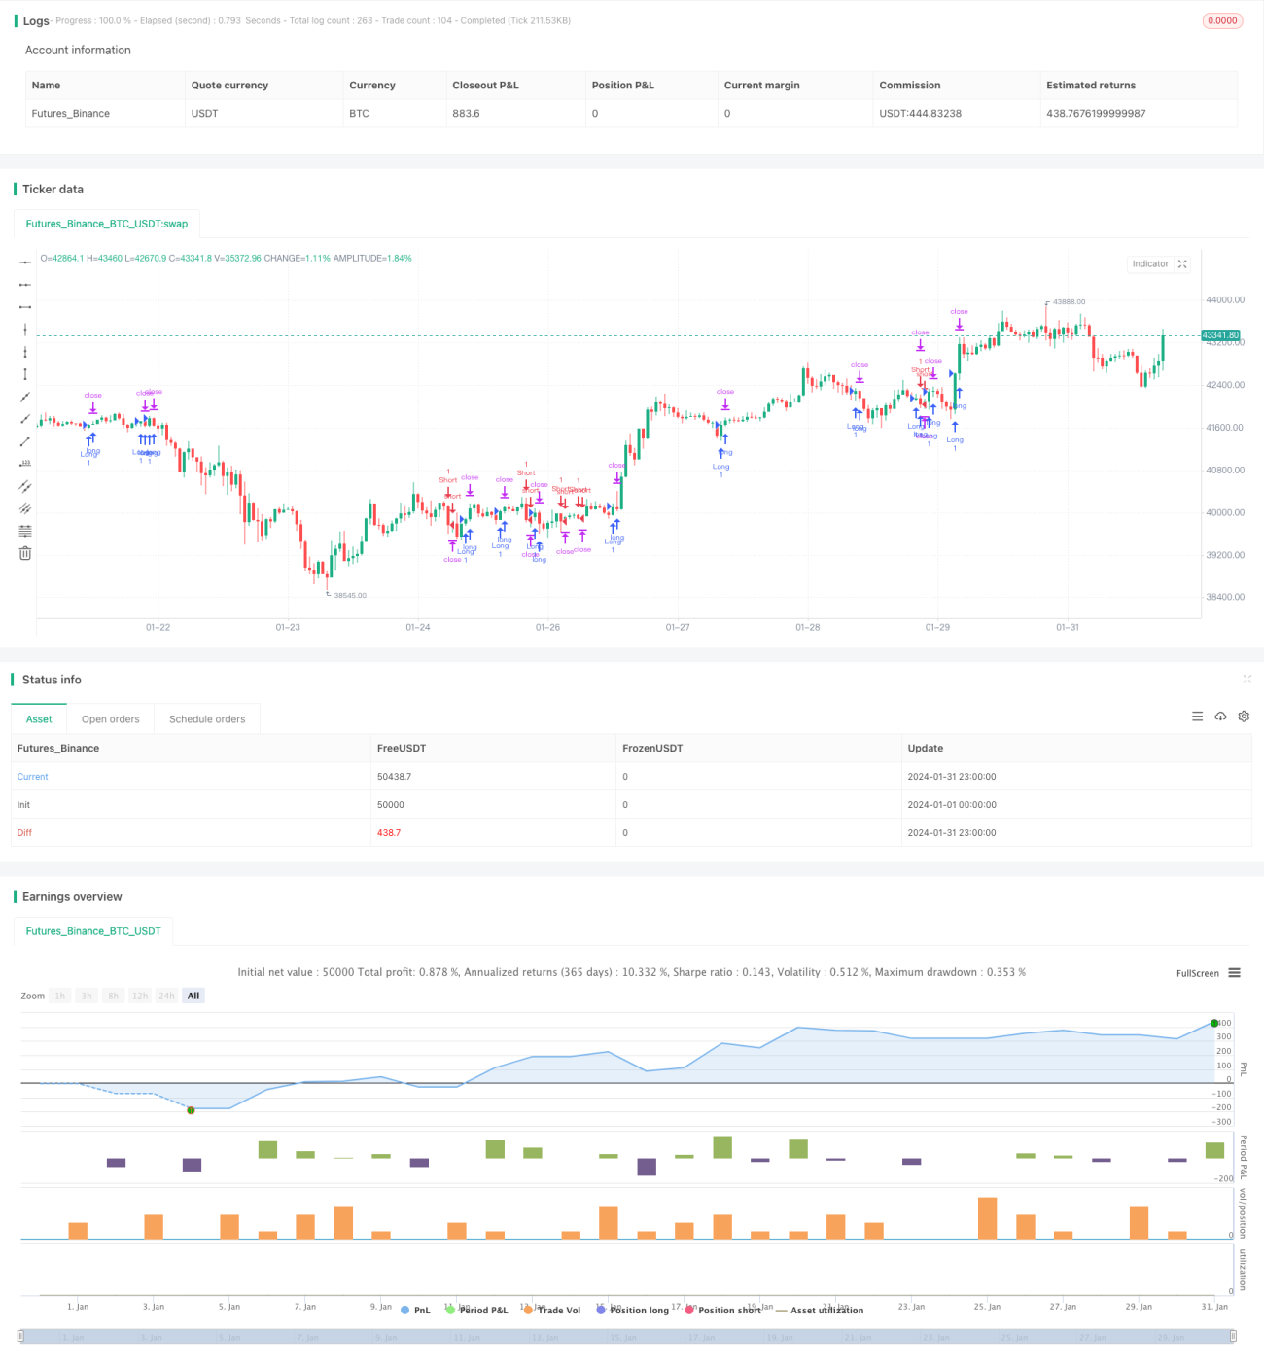Set chart zoom to 8h
Viewport: 1264px width, 1364px height.
(114, 996)
